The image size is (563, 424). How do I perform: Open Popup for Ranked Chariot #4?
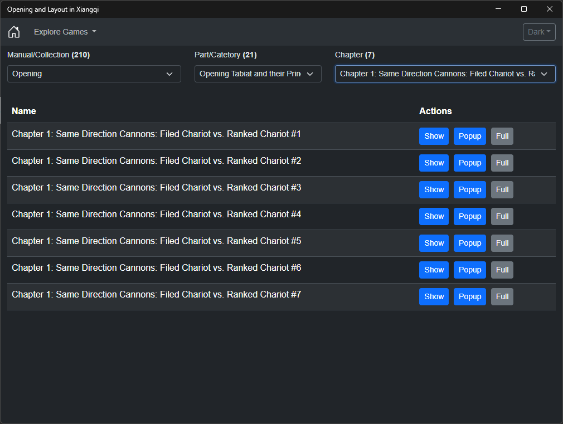(x=470, y=217)
